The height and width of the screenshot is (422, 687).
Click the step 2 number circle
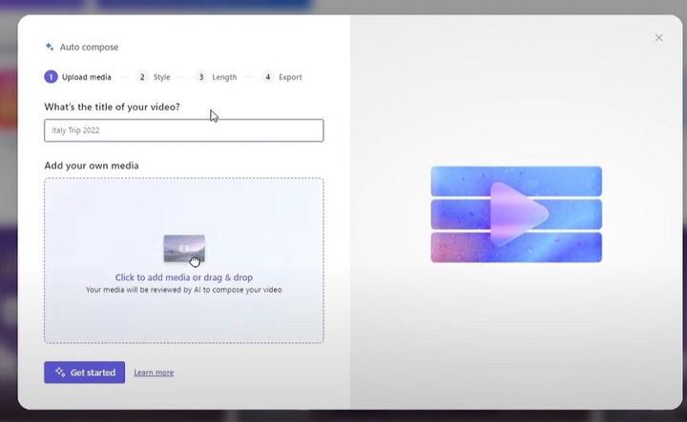click(142, 77)
